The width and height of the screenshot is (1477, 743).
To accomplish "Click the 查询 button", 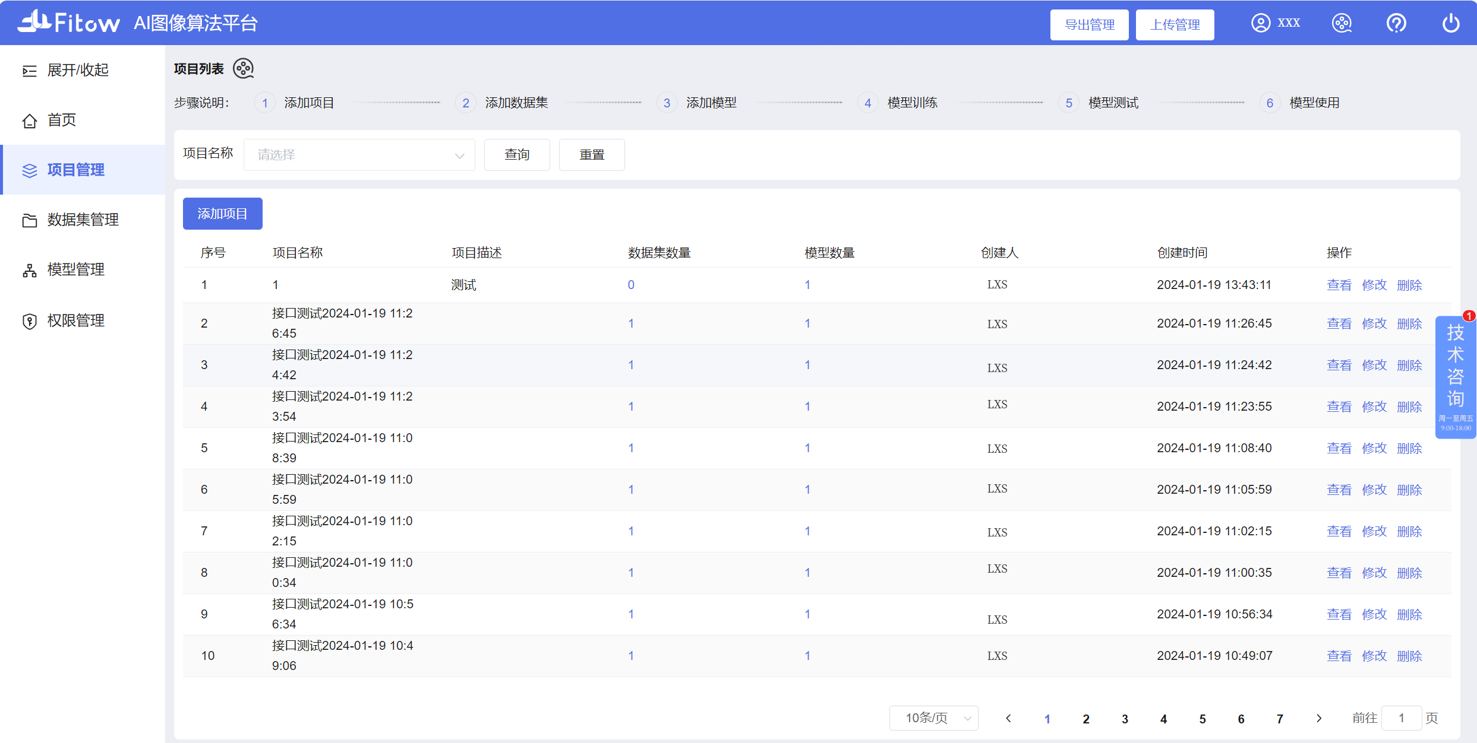I will [x=517, y=155].
